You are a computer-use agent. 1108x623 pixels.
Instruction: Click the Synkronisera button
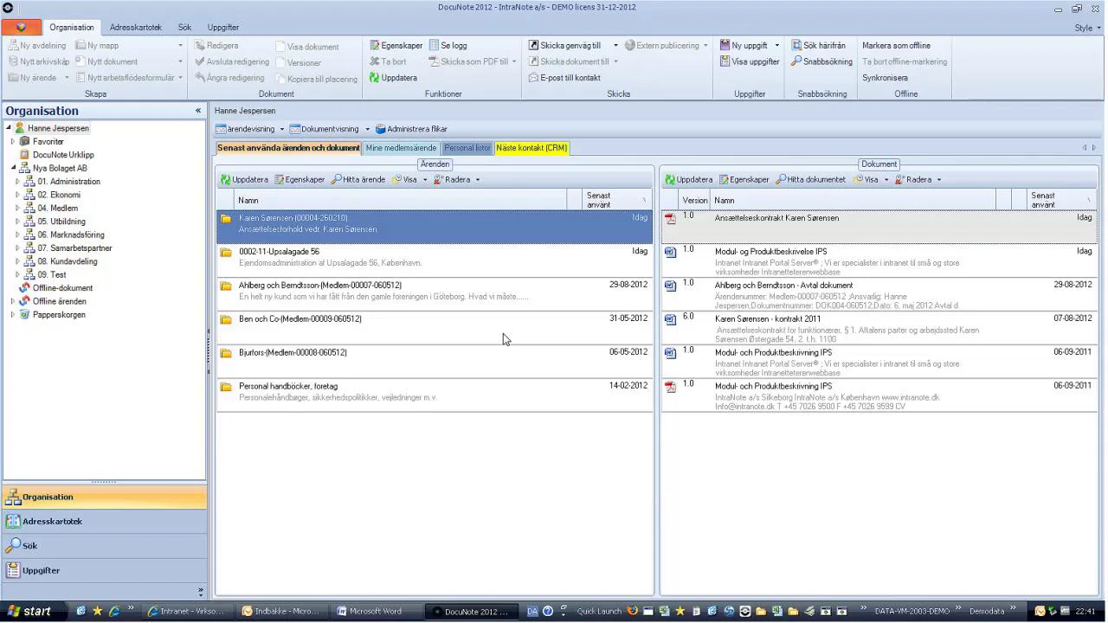point(885,78)
